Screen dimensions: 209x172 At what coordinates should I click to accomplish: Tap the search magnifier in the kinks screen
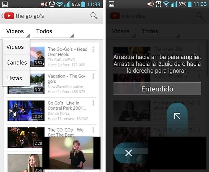coord(200,16)
